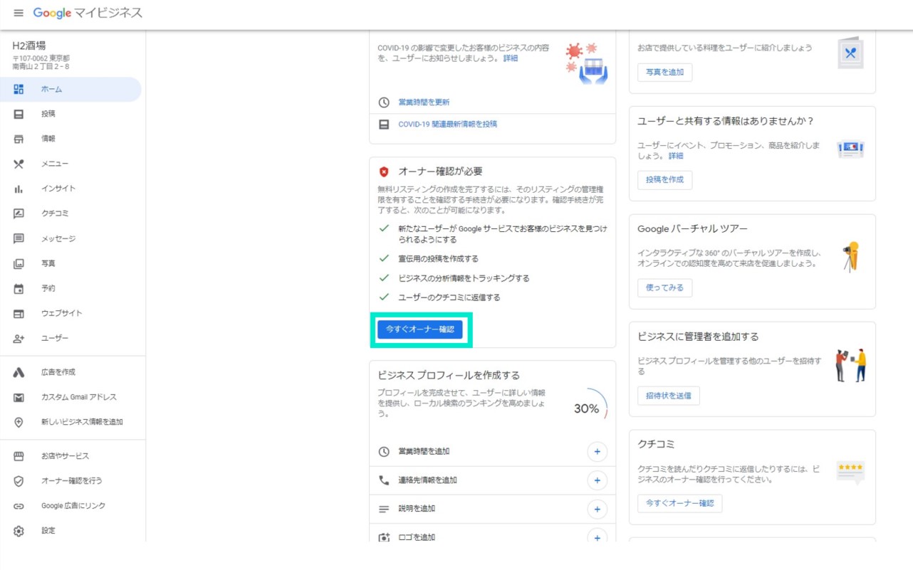Click plus button for 営業時間を追加

coord(597,452)
